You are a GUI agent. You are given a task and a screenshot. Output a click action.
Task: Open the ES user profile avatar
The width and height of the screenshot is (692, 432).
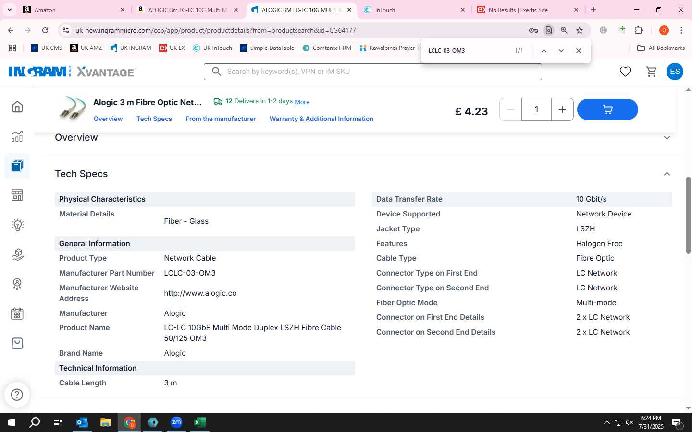coord(675,72)
